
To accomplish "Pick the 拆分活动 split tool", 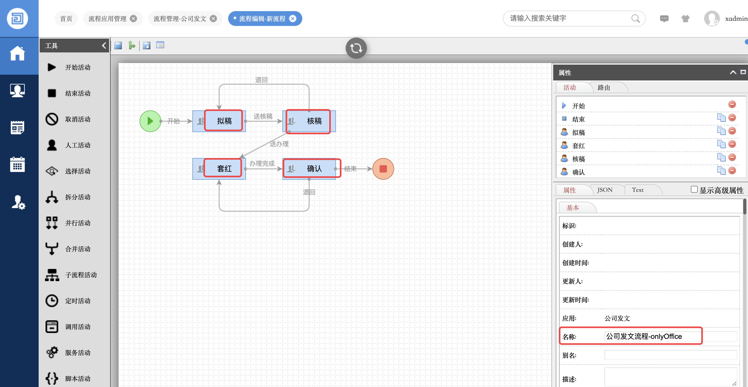I will coord(52,197).
